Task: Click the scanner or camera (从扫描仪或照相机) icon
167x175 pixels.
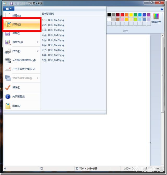Action: pyautogui.click(x=8, y=60)
